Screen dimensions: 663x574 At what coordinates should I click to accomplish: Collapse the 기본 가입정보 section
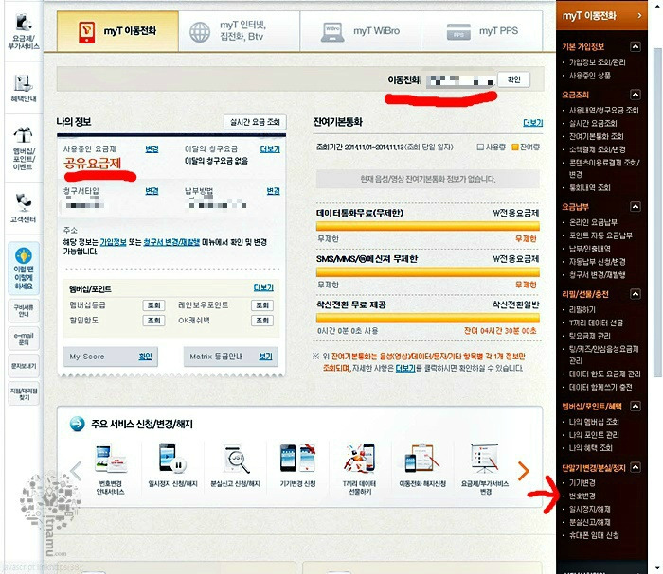click(636, 47)
